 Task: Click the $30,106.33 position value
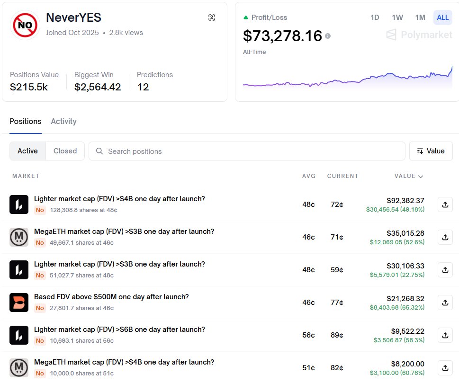coord(405,266)
